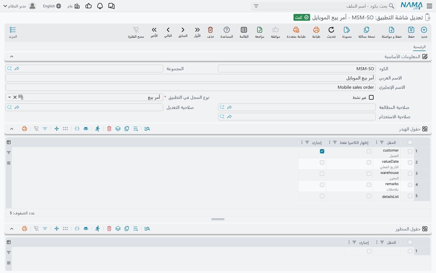Screen dimensions: 436x273
Task: Go to الأخير (Last) record
Action: pos(154,30)
